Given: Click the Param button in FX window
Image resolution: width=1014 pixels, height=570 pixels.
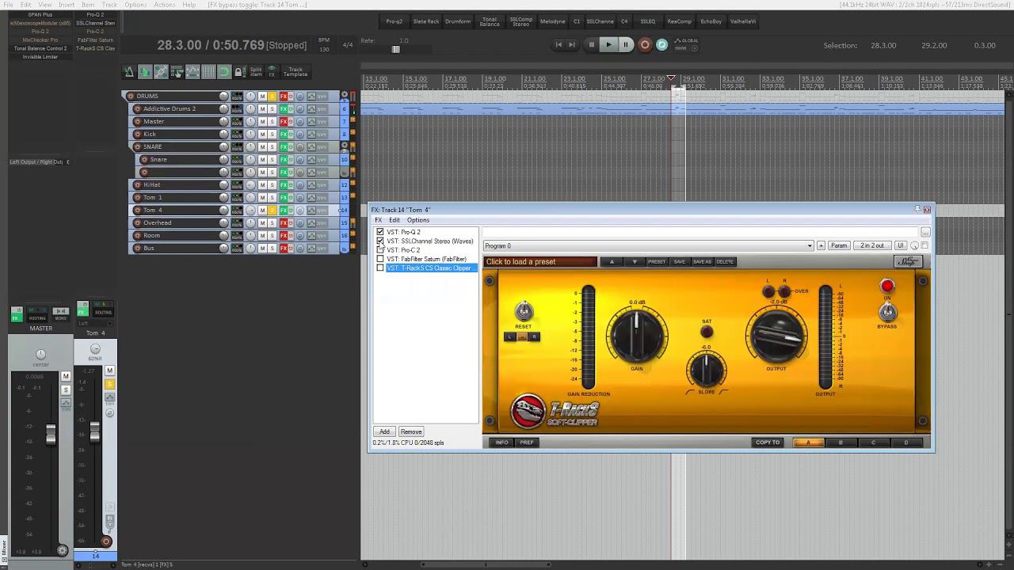Looking at the screenshot, I should pyautogui.click(x=839, y=245).
